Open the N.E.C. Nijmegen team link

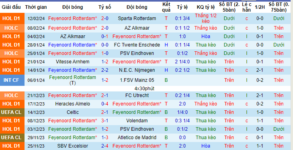pyautogui.click(x=137, y=70)
